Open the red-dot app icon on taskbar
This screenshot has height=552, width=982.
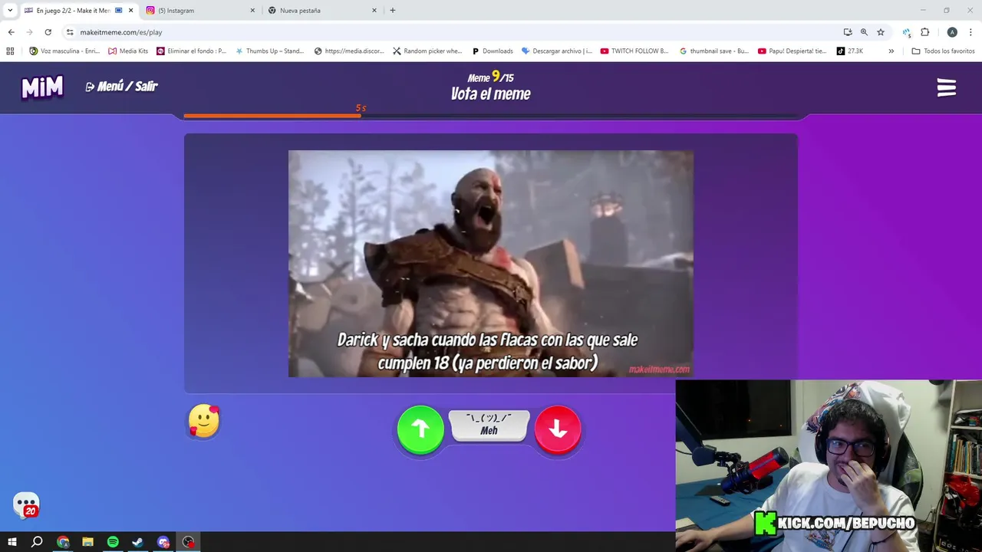point(189,542)
